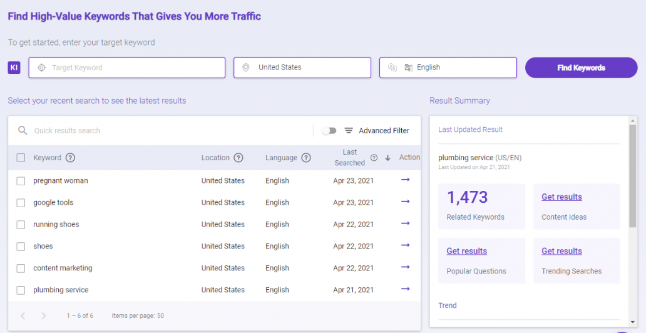Change Items per page value 50
Screen dimensions: 646x333
click(x=160, y=316)
